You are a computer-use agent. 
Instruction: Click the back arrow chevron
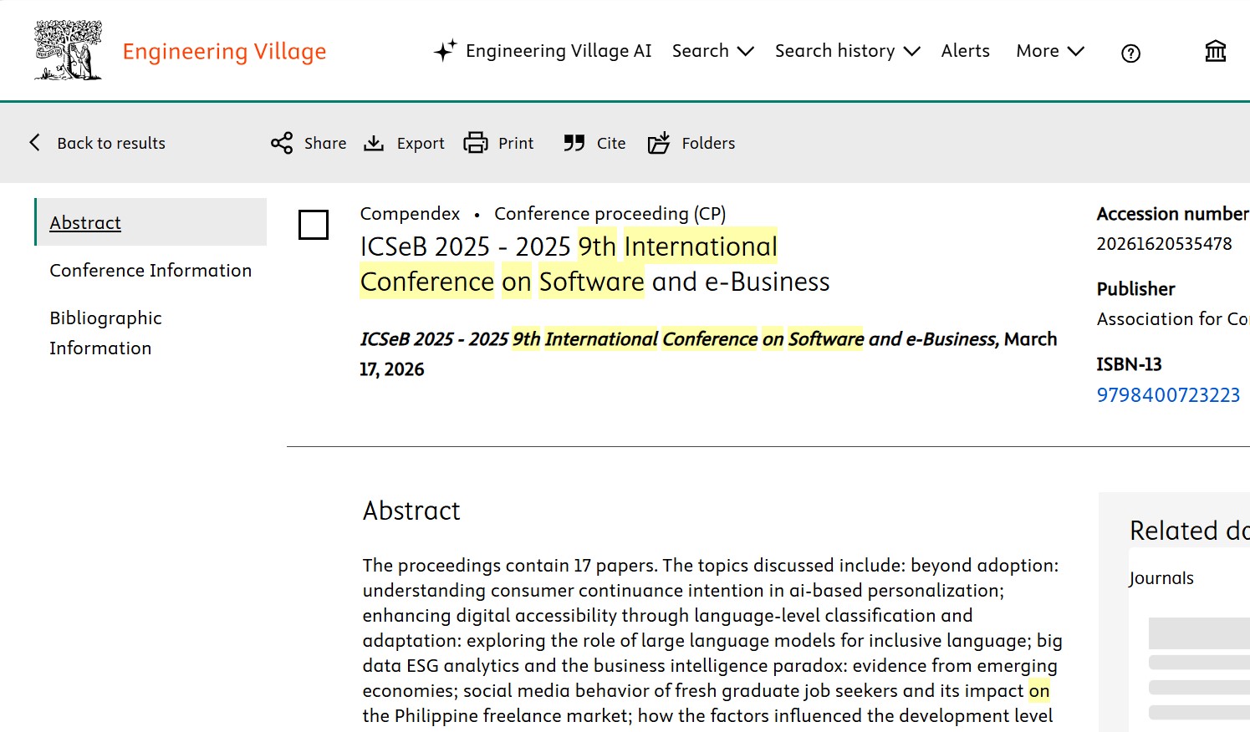(x=34, y=143)
